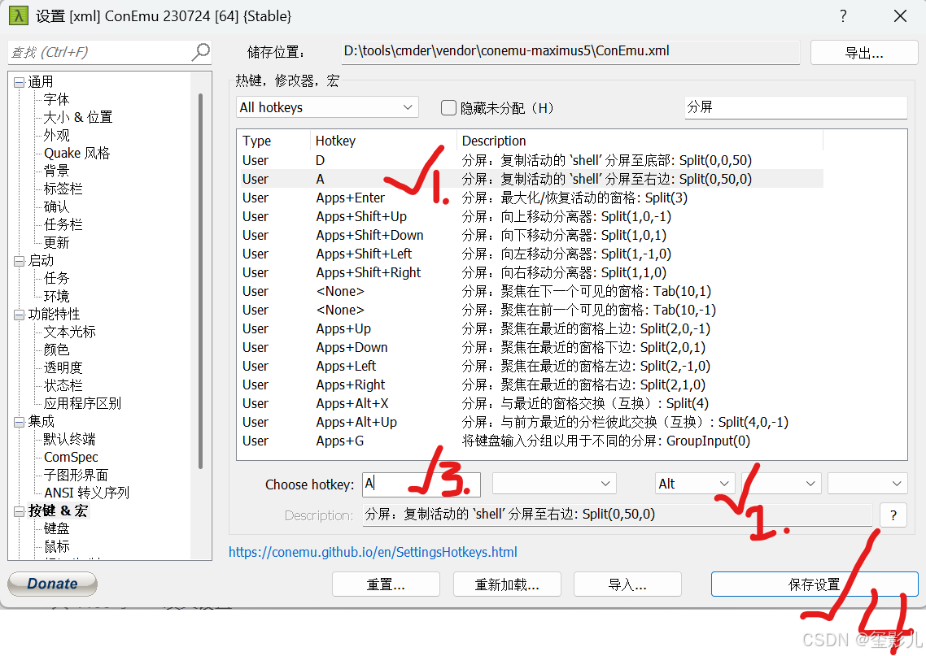Click the Description column header
Viewport: 926px width, 656px height.
640,141
